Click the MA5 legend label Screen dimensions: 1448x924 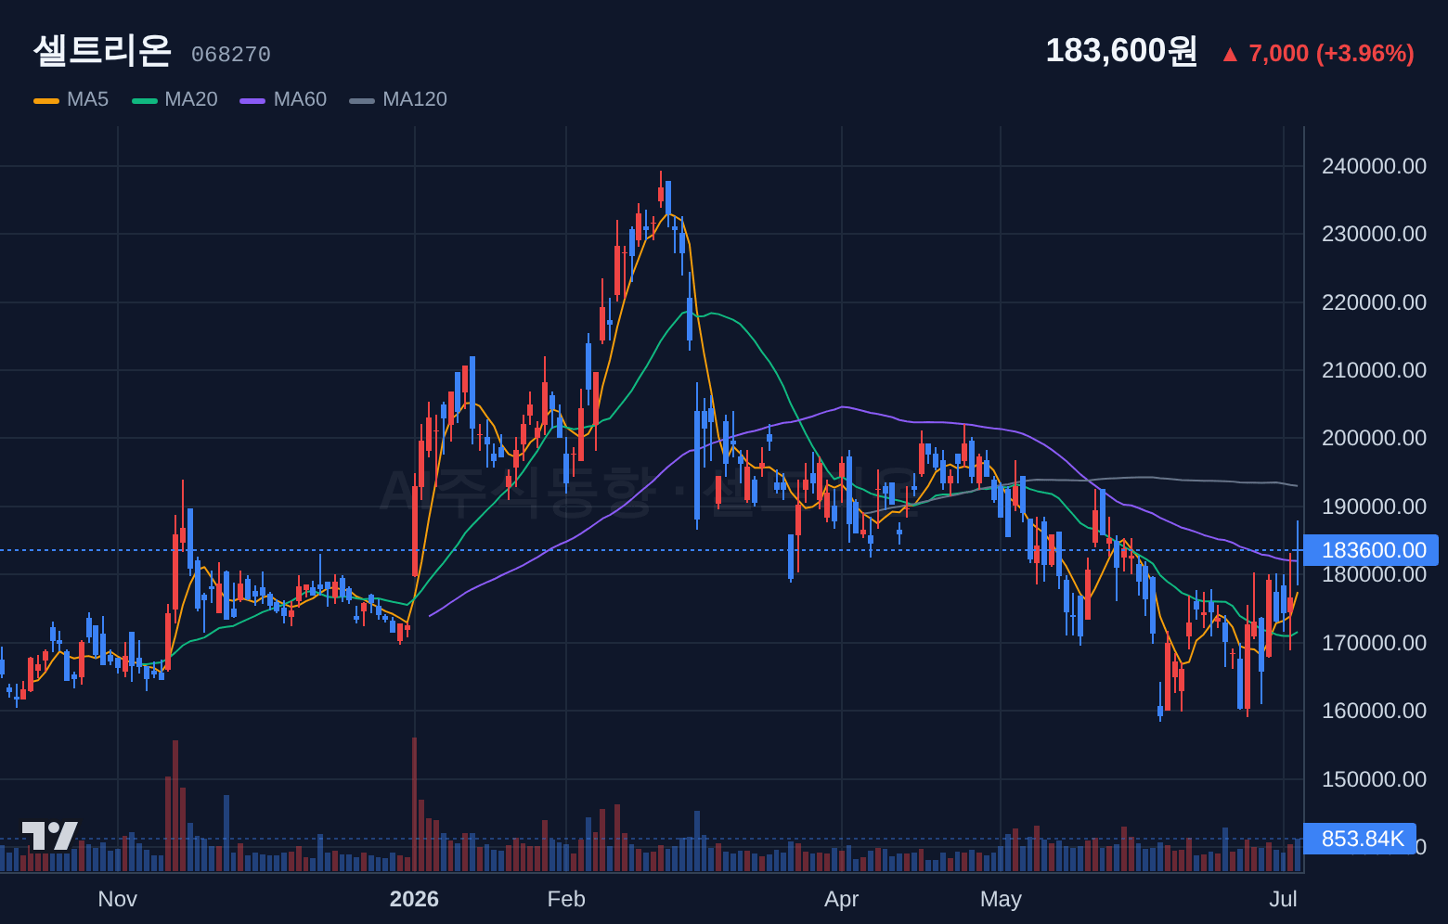point(87,99)
